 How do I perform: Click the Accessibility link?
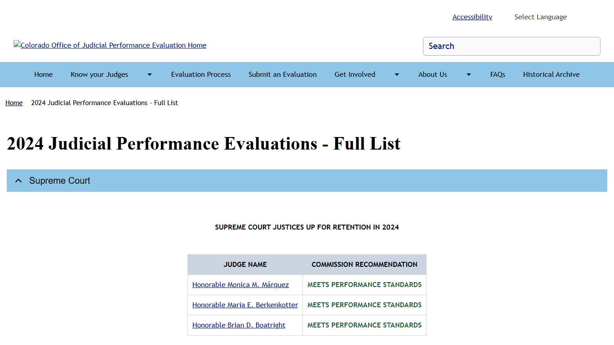coord(472,17)
